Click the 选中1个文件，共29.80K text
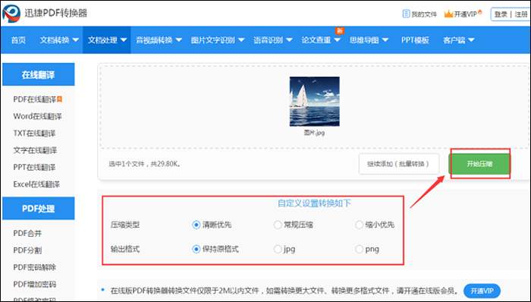Screen dimensions: 531x302 pos(145,164)
